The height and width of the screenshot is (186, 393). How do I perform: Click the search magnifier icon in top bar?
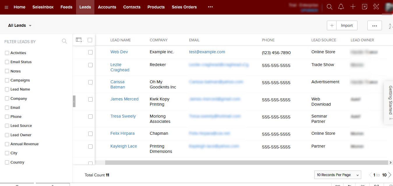tap(329, 7)
